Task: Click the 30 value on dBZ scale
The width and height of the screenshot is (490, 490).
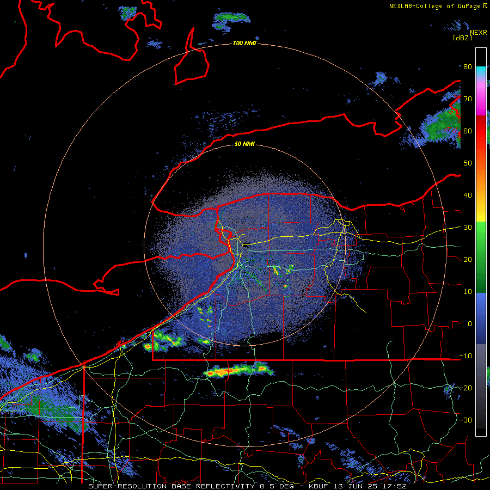Action: [468, 228]
